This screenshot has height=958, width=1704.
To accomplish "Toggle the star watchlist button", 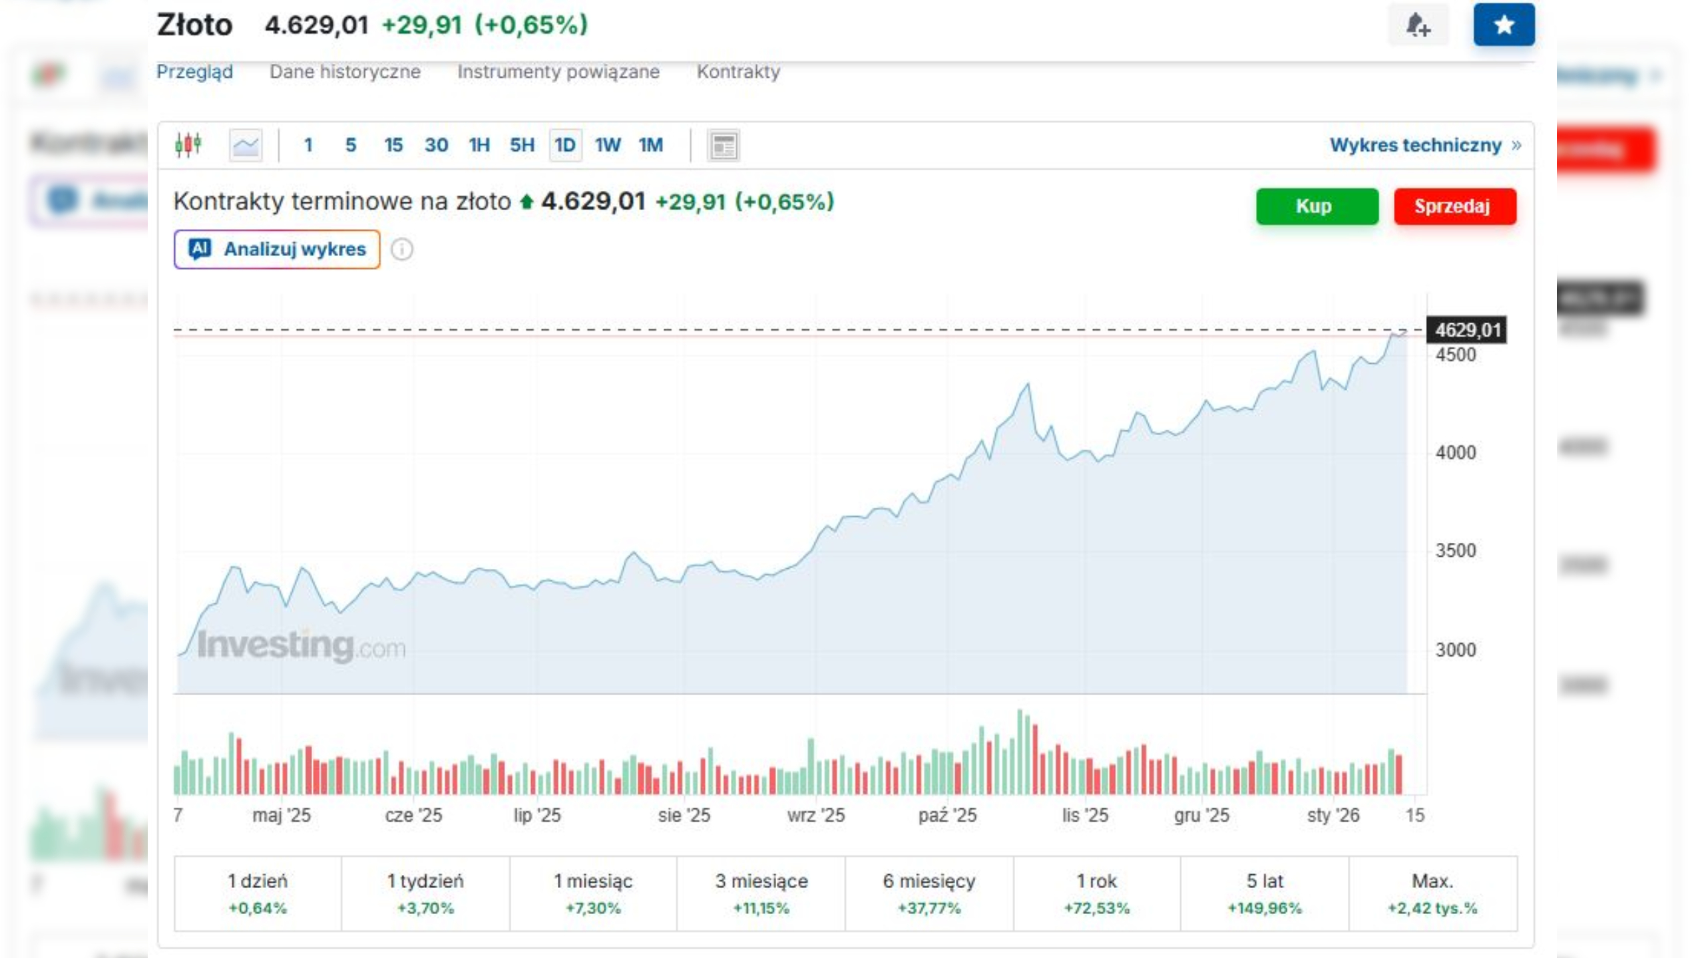I will [x=1504, y=25].
